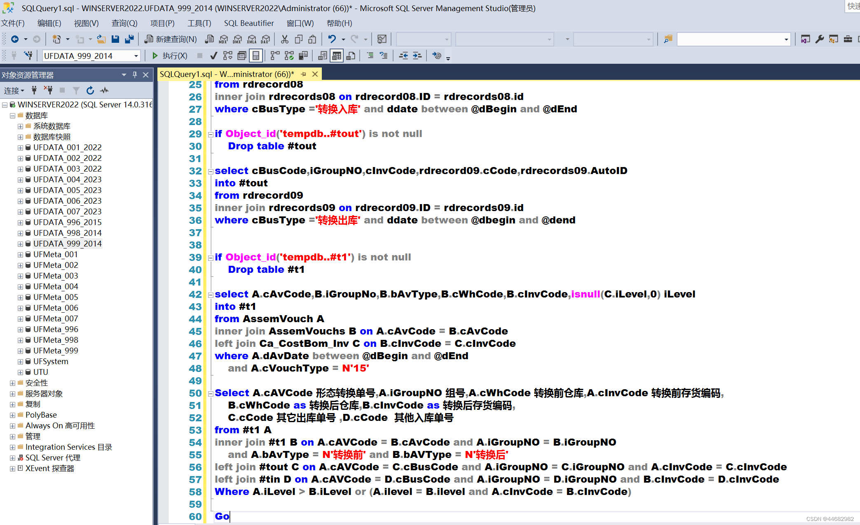Undo the last edit
This screenshot has height=525, width=860.
[x=332, y=39]
